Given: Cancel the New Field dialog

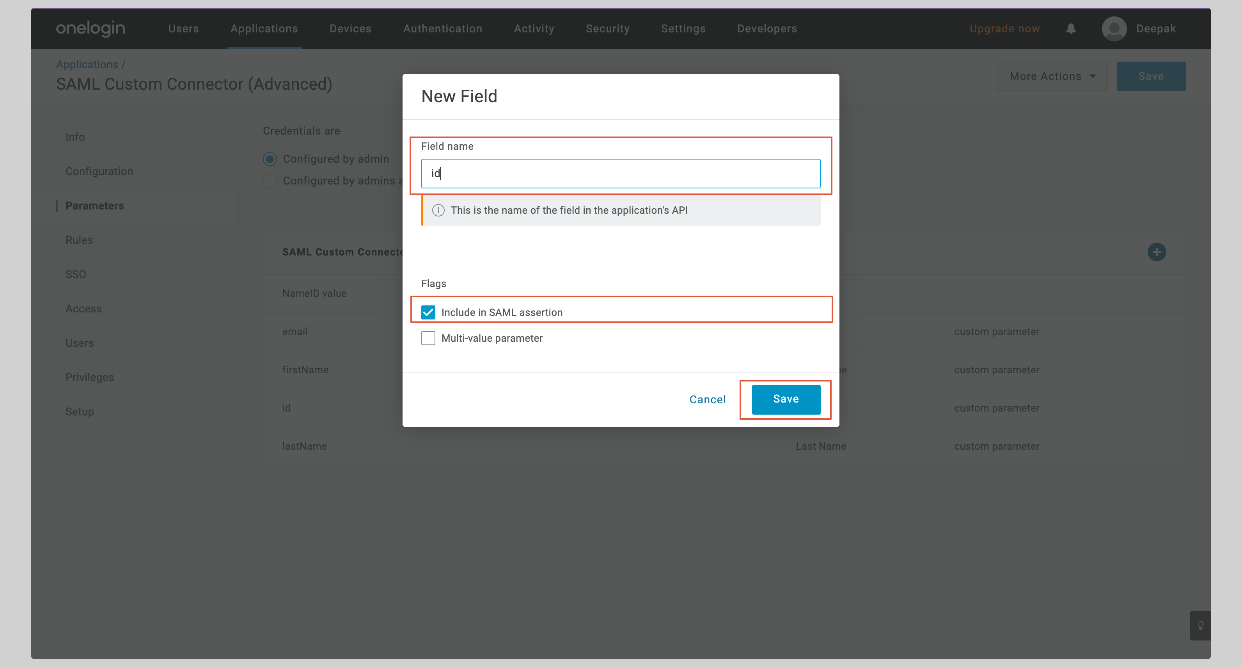Looking at the screenshot, I should [x=707, y=399].
